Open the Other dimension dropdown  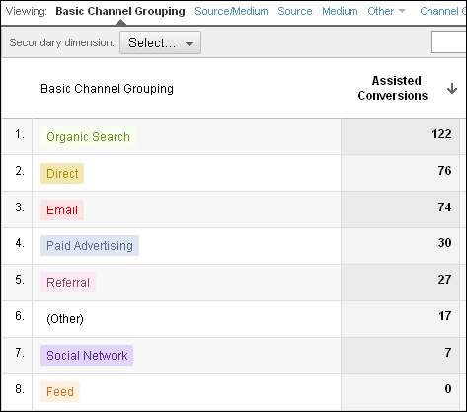(x=386, y=11)
